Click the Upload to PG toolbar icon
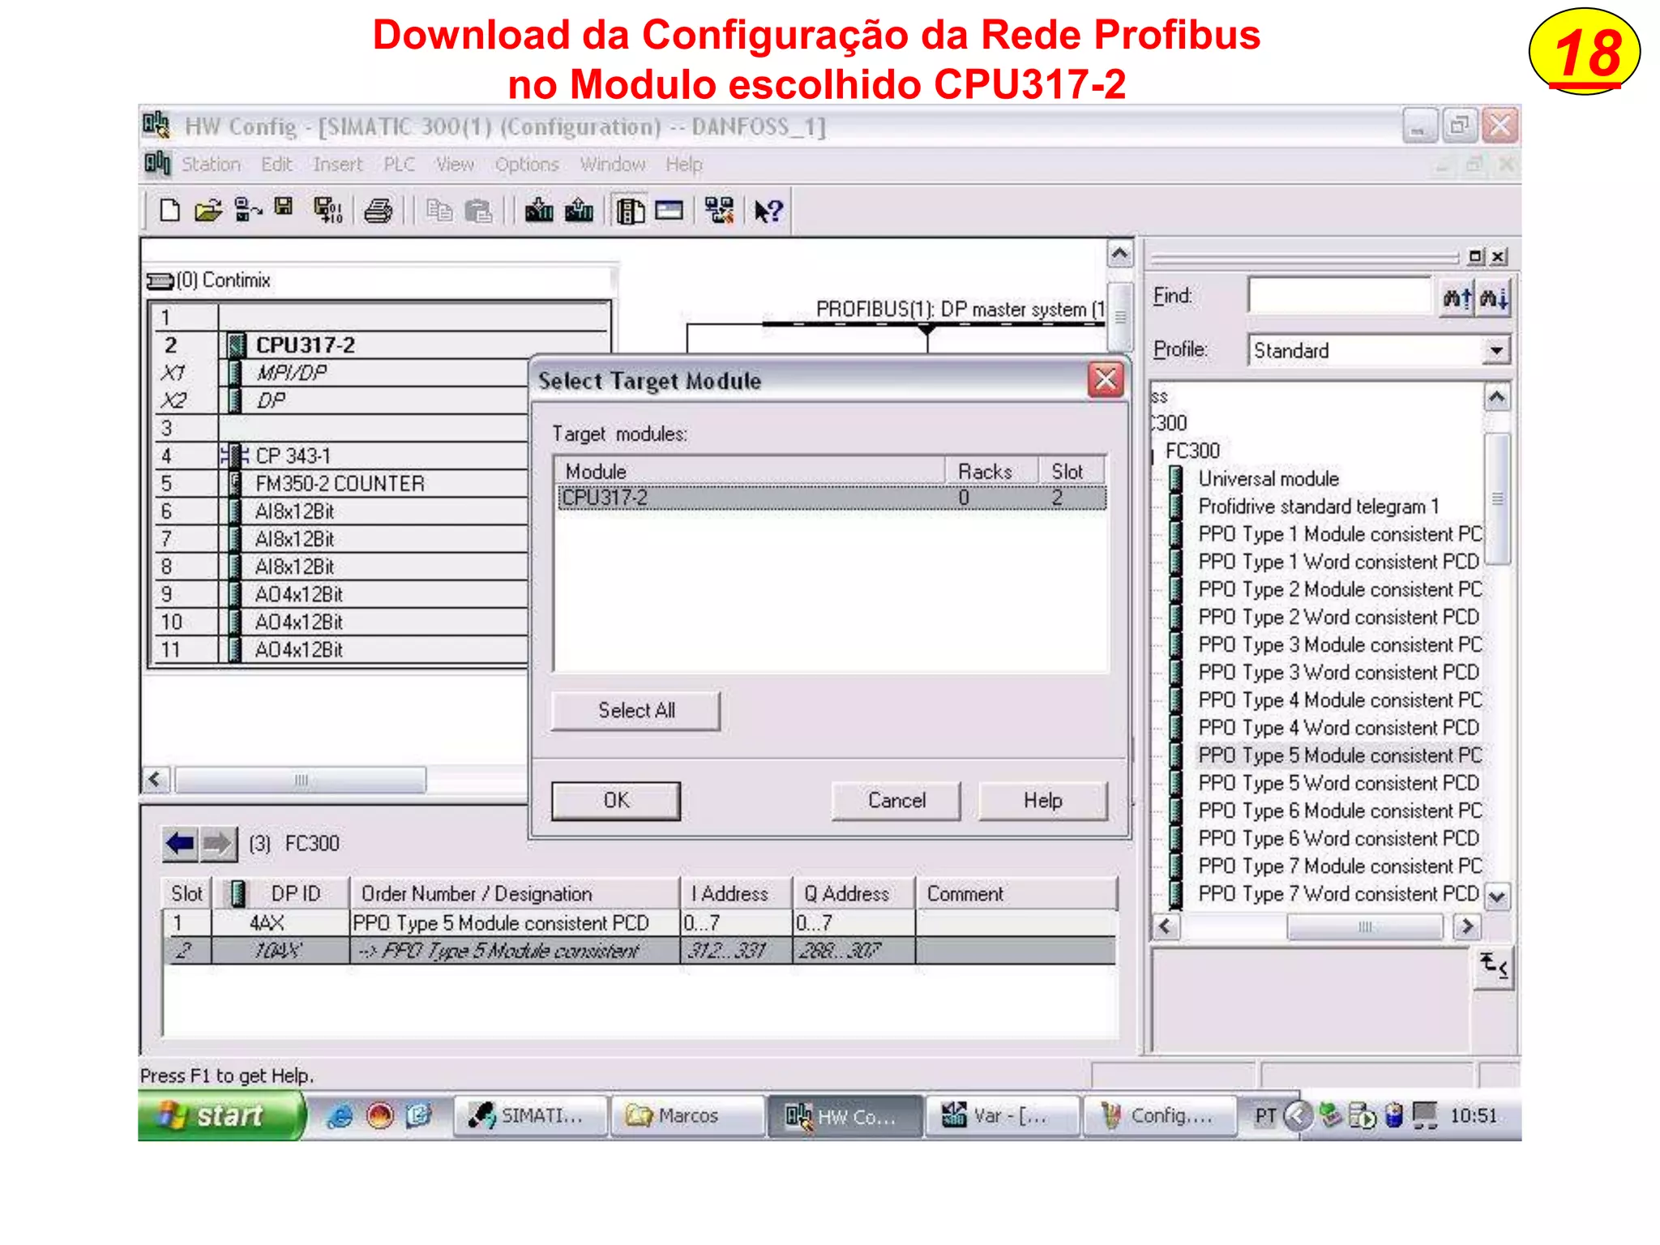The width and height of the screenshot is (1660, 1245). point(579,211)
